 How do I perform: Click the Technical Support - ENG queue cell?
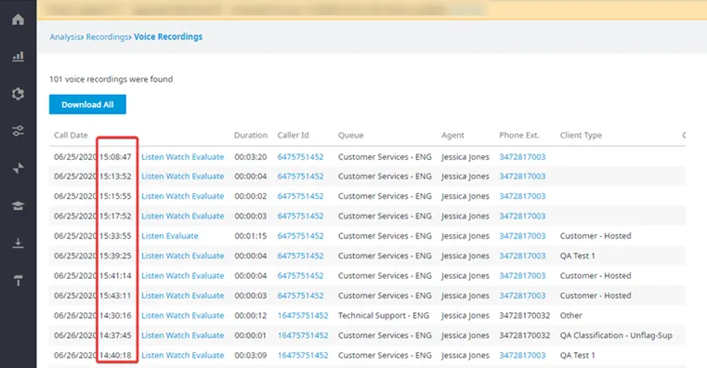(384, 315)
